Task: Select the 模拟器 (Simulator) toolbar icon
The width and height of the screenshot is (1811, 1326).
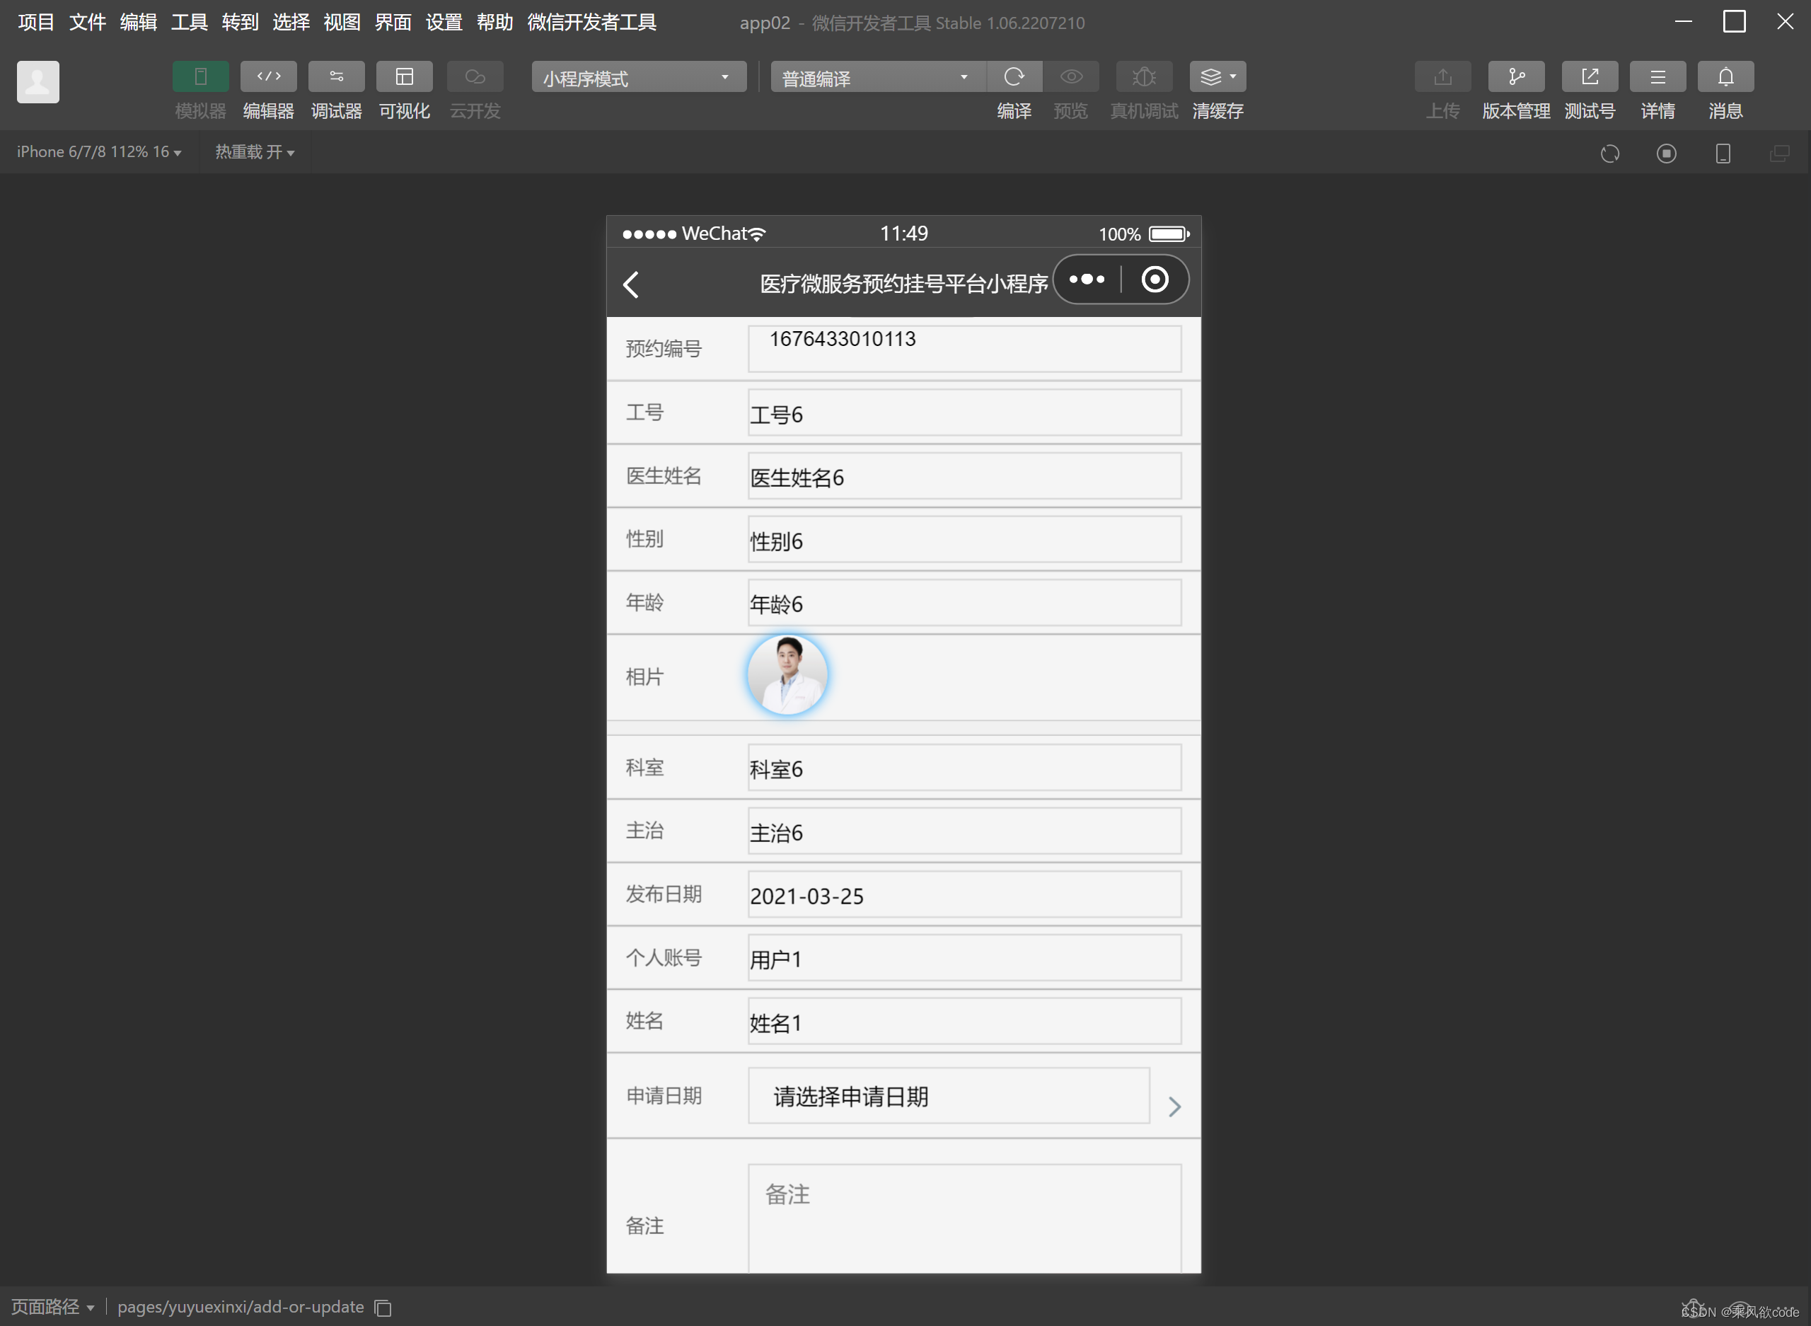Action: tap(199, 76)
